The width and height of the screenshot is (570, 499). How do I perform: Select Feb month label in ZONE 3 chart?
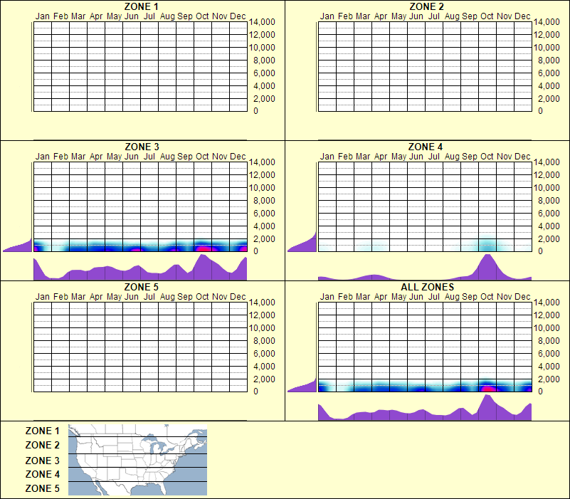click(x=60, y=157)
